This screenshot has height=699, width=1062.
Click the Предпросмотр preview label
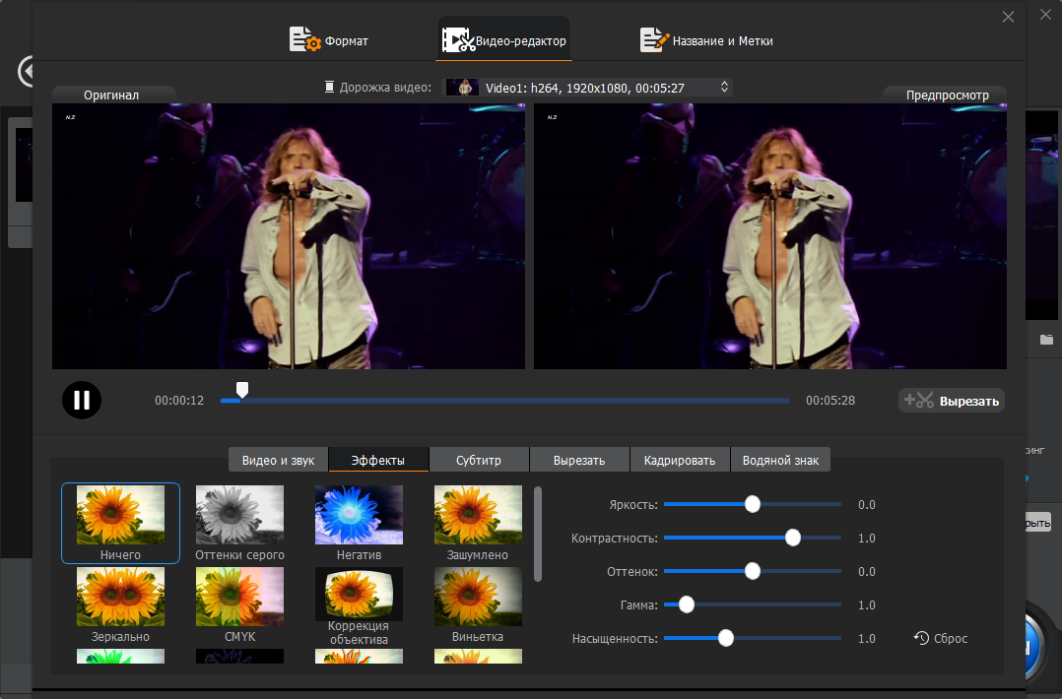pos(947,95)
